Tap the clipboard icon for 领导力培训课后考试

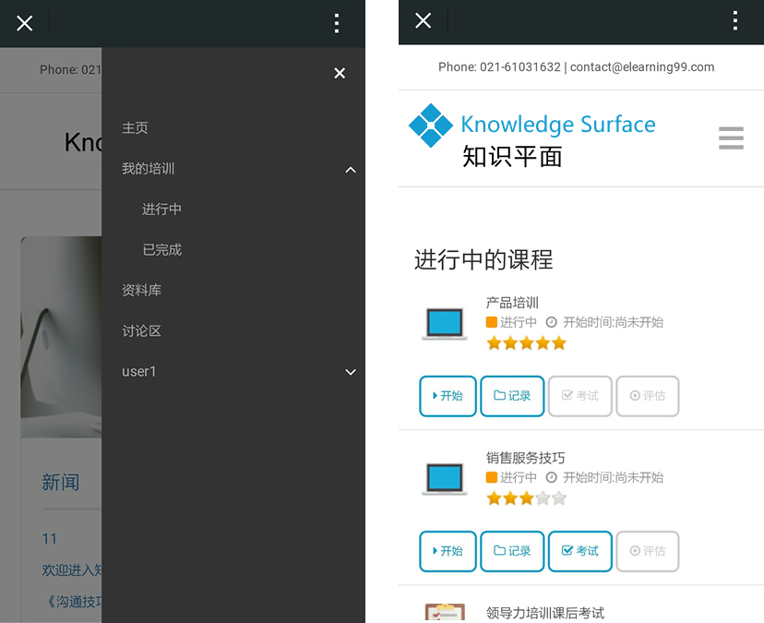tap(444, 612)
